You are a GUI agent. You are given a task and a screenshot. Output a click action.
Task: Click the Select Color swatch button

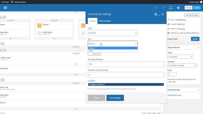pos(95,54)
